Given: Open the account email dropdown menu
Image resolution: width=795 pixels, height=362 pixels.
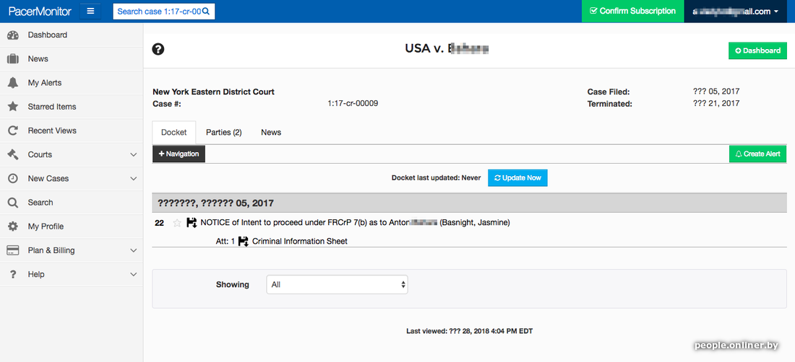Looking at the screenshot, I should (x=735, y=11).
